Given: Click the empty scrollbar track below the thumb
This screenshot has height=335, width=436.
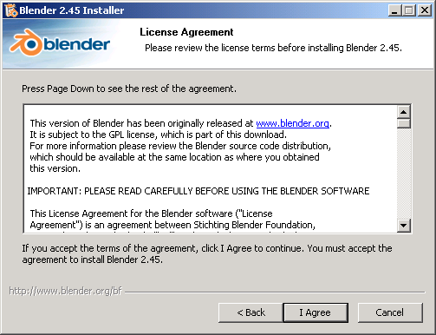Looking at the screenshot, I should pos(404,174).
